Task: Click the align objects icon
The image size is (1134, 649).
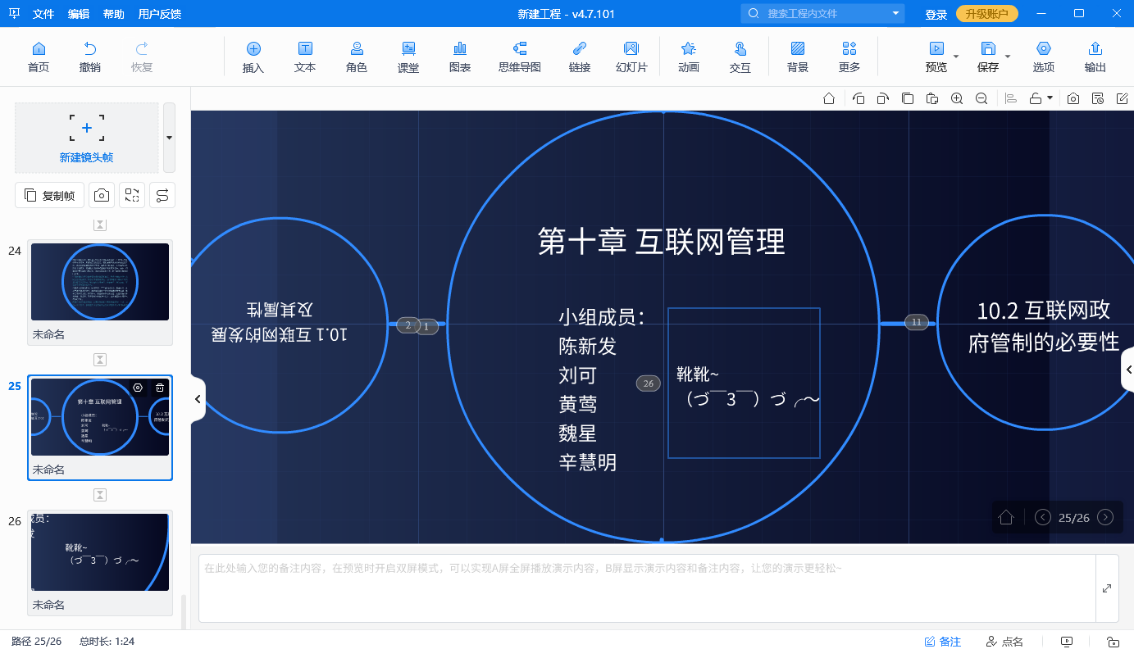Action: pos(1011,98)
